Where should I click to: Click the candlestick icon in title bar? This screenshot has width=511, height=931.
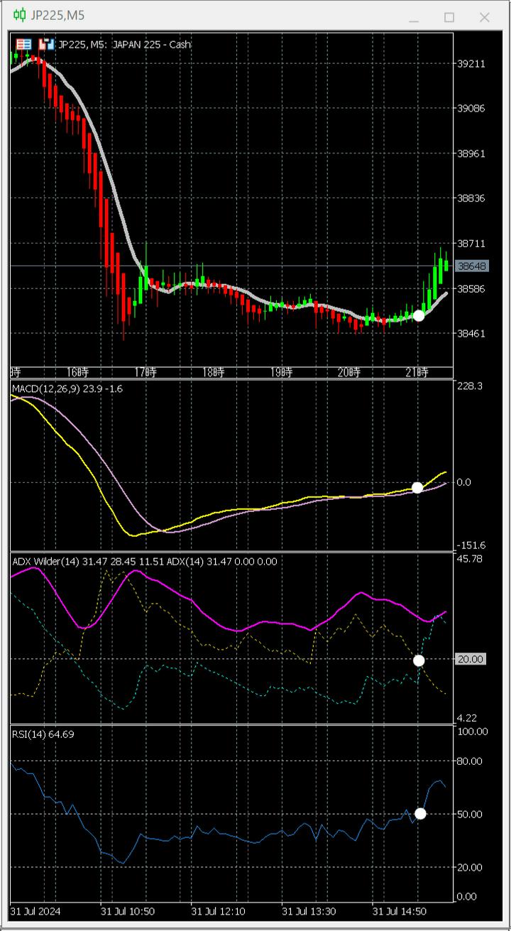(x=20, y=16)
